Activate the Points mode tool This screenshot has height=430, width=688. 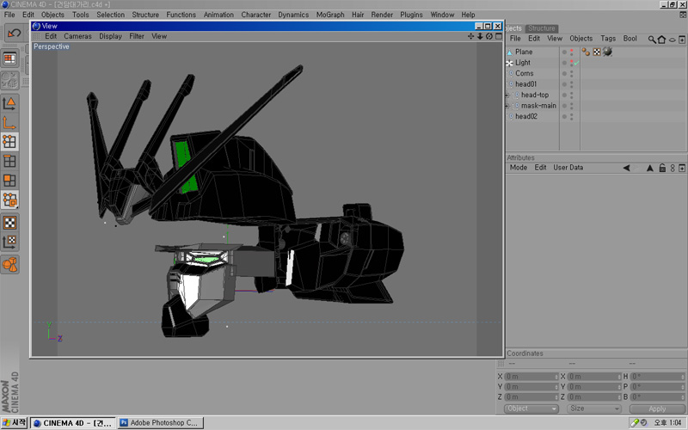tap(9, 141)
